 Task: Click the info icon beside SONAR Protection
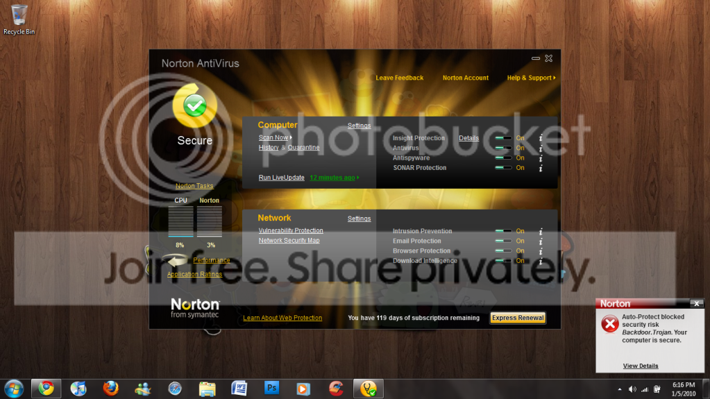(541, 168)
